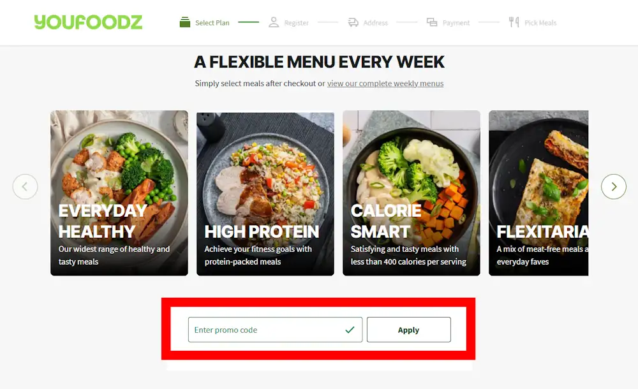Open the Address step label
This screenshot has width=638, height=389.
click(x=376, y=23)
